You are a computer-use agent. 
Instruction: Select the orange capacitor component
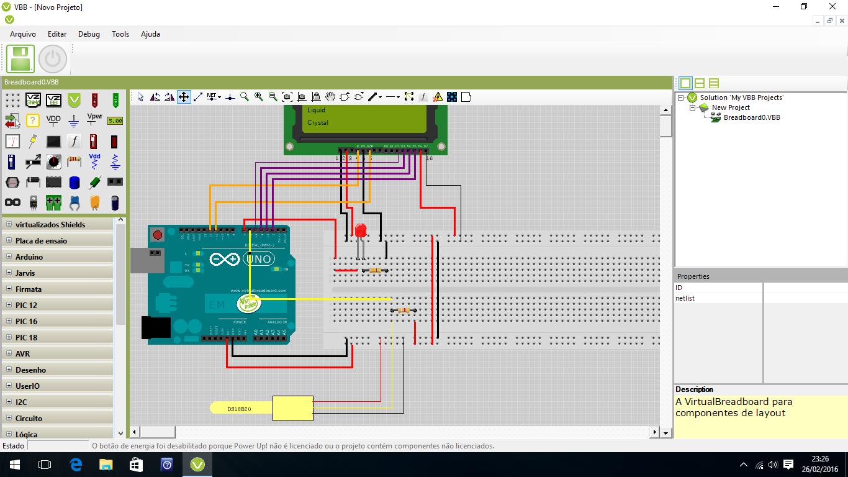[x=94, y=203]
